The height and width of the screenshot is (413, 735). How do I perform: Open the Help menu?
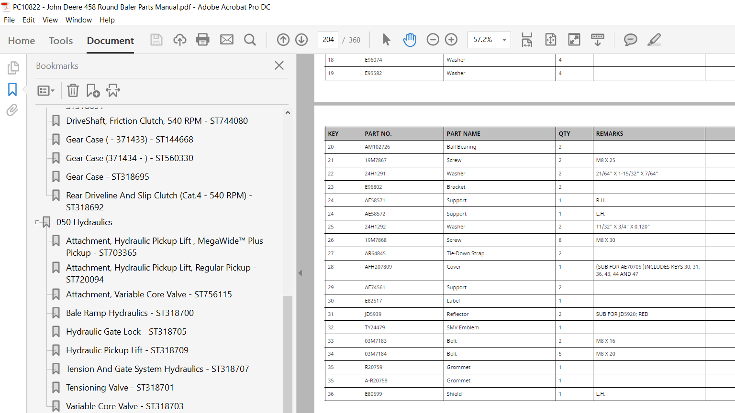(x=107, y=20)
